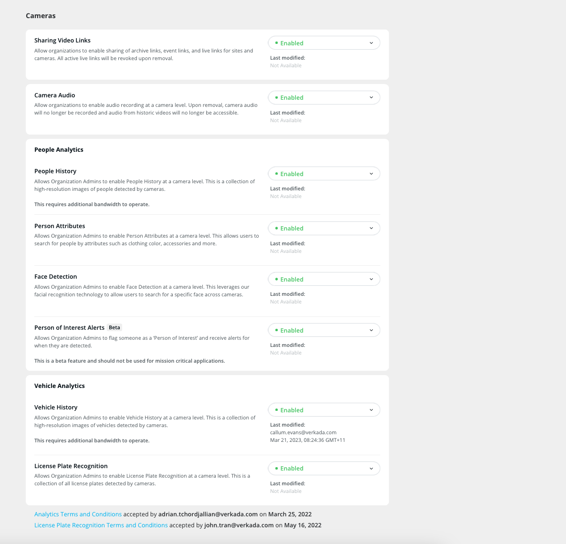Image resolution: width=566 pixels, height=544 pixels.
Task: Open the Face Detection status dropdown
Action: click(x=324, y=279)
